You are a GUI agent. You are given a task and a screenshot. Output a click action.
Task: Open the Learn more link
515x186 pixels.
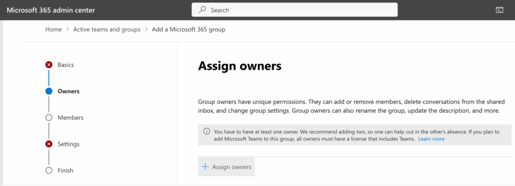pyautogui.click(x=431, y=139)
